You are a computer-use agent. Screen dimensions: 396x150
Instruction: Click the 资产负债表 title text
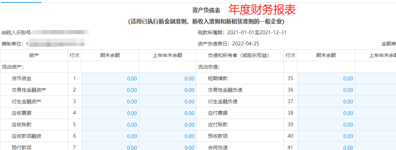206,10
